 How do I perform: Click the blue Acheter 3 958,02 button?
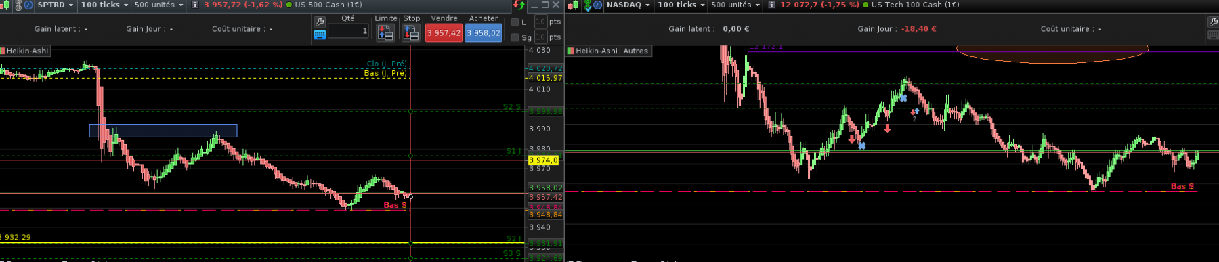[484, 32]
